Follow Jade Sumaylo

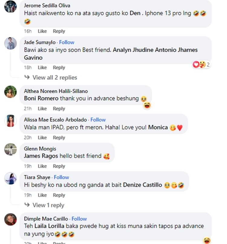point(67,42)
